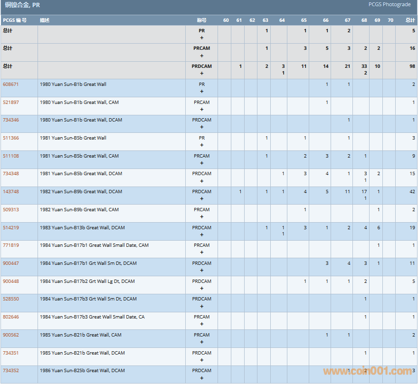This screenshot has height=384, width=418.
Task: Expand plus for 1982 Yuan Sun-B9b DCAM row
Action: point(202,199)
